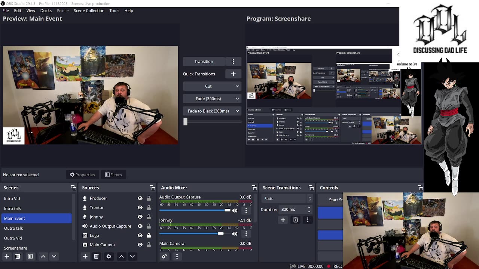Remove selected source with trash icon

point(96,256)
